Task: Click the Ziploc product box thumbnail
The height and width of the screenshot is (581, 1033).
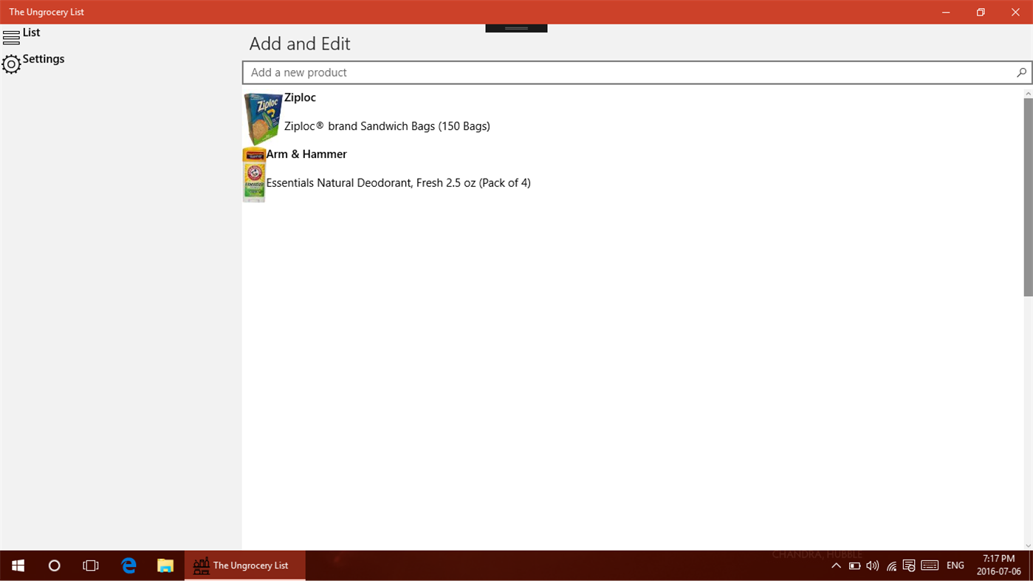Action: tap(262, 117)
